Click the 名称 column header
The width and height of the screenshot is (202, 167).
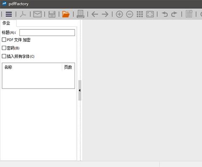coord(32,67)
